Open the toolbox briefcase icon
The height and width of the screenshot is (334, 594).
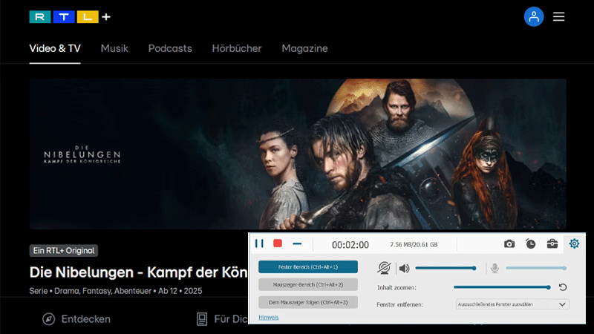pyautogui.click(x=552, y=244)
